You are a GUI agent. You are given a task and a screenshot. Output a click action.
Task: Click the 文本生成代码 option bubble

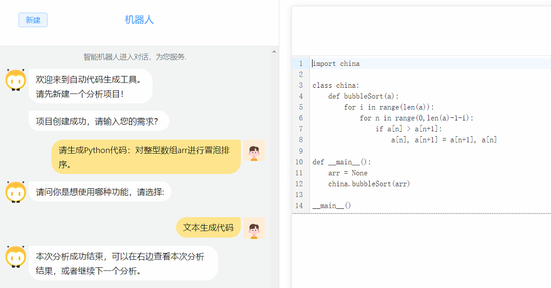208,228
